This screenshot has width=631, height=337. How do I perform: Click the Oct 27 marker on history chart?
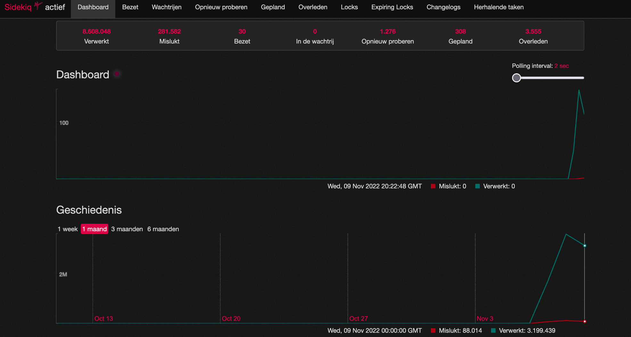point(358,318)
